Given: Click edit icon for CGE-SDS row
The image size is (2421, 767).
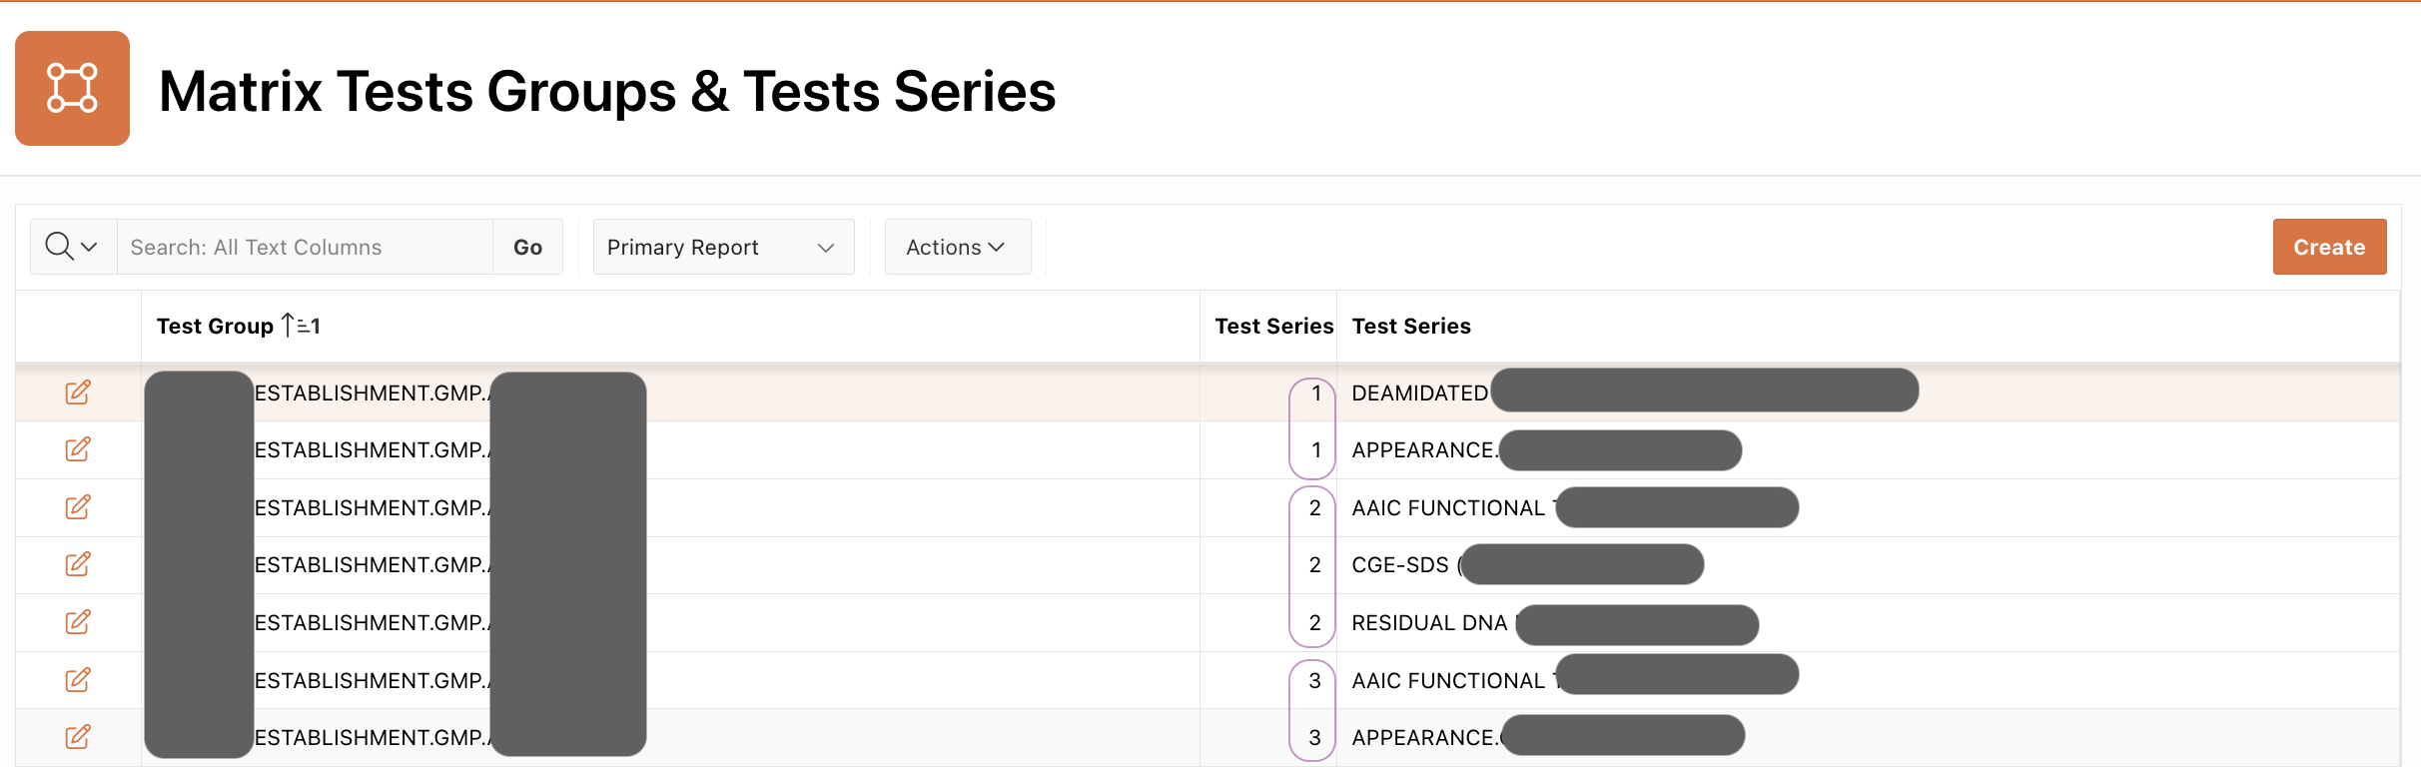Looking at the screenshot, I should pyautogui.click(x=78, y=564).
